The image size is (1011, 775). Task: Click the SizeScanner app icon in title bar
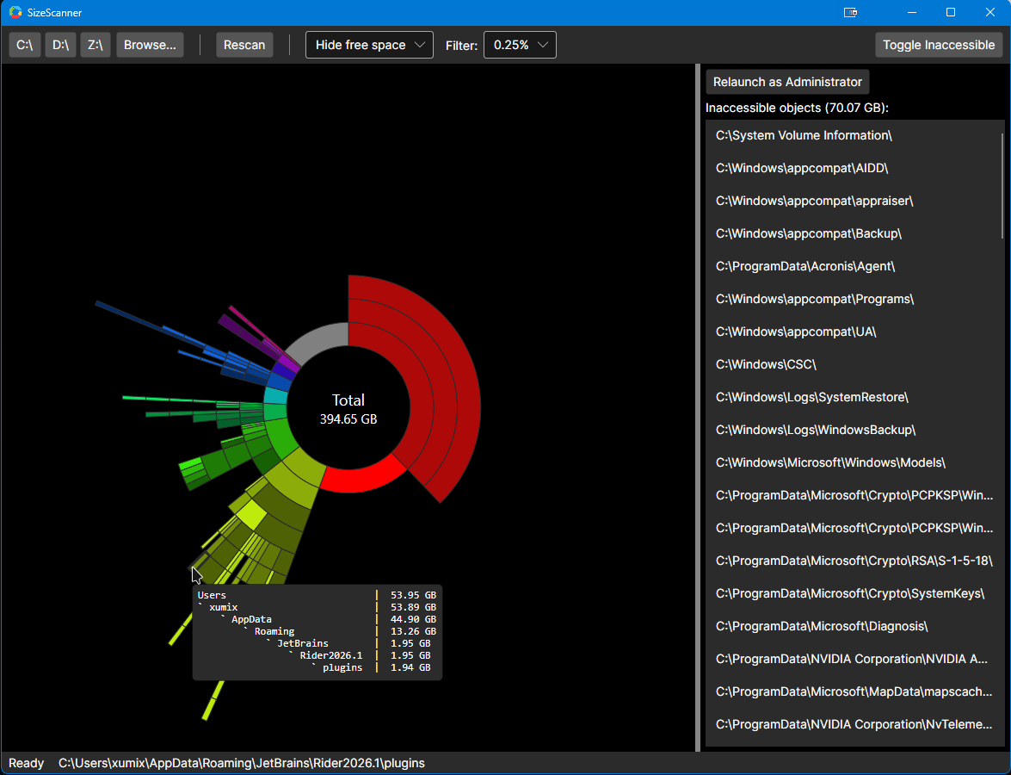pos(15,12)
